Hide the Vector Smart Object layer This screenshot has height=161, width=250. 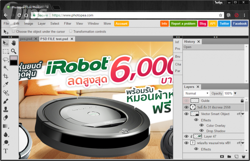(x=186, y=114)
